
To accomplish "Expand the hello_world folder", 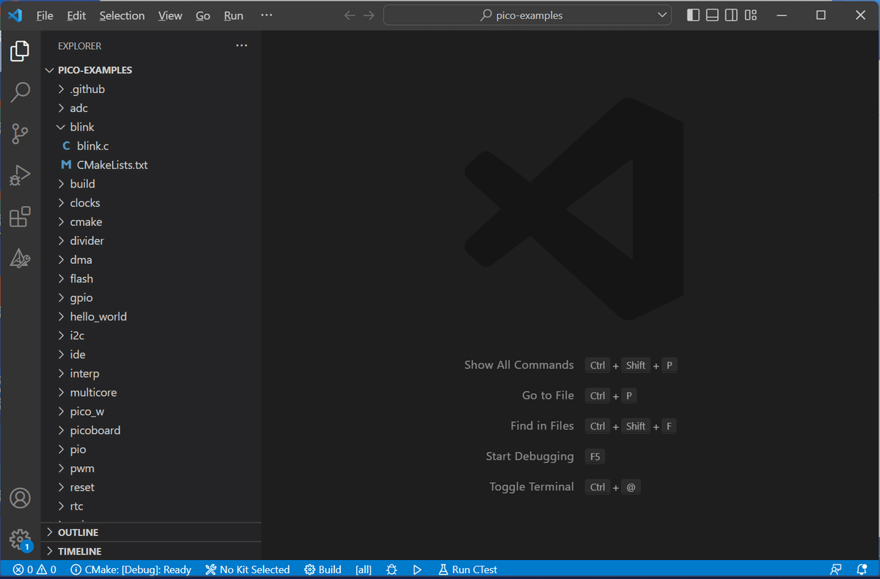I will point(151,317).
